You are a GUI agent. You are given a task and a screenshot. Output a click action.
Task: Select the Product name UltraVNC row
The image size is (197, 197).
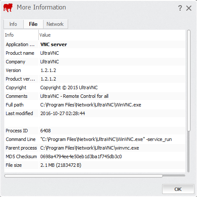point(95,53)
